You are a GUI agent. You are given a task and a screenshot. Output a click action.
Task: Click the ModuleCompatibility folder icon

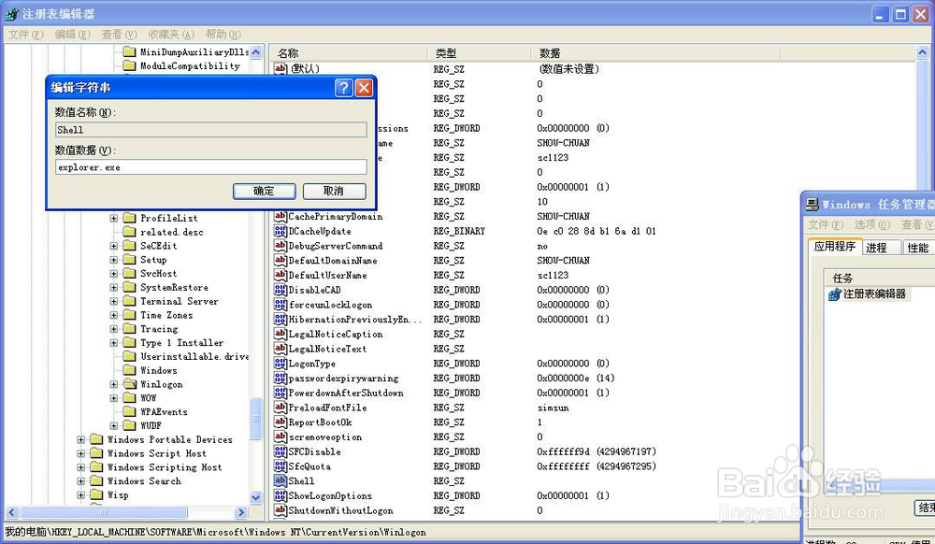[x=129, y=65]
